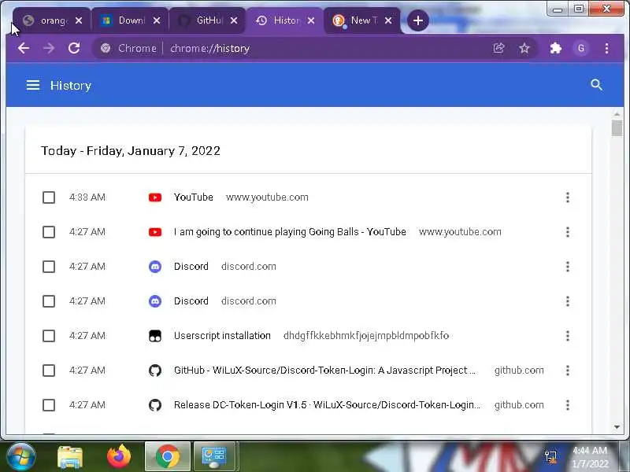Image resolution: width=630 pixels, height=472 pixels.
Task: Click the network tray icon
Action: (x=550, y=457)
